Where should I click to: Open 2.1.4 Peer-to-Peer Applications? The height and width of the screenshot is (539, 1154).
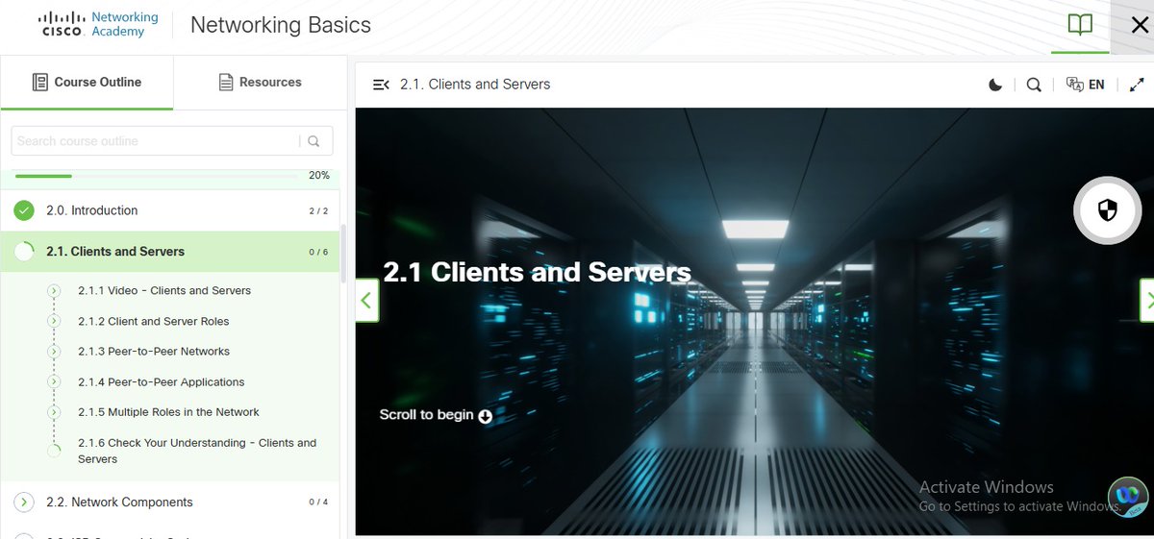pos(162,382)
